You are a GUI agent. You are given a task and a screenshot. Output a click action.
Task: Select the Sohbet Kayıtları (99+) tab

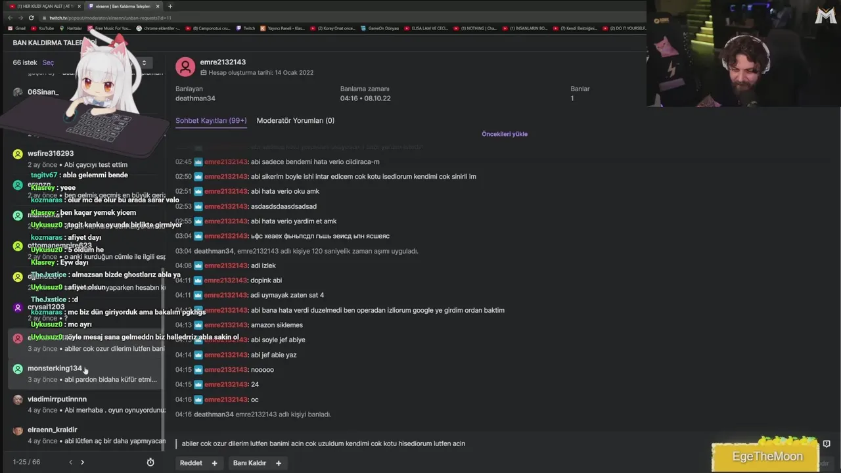211,121
